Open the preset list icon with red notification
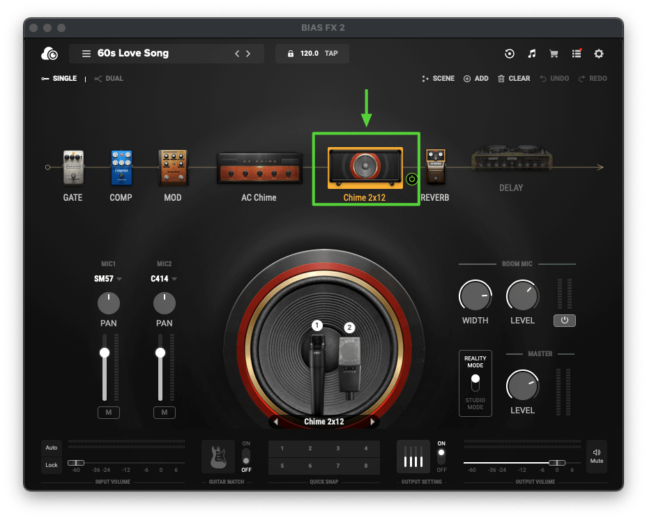 (x=576, y=54)
